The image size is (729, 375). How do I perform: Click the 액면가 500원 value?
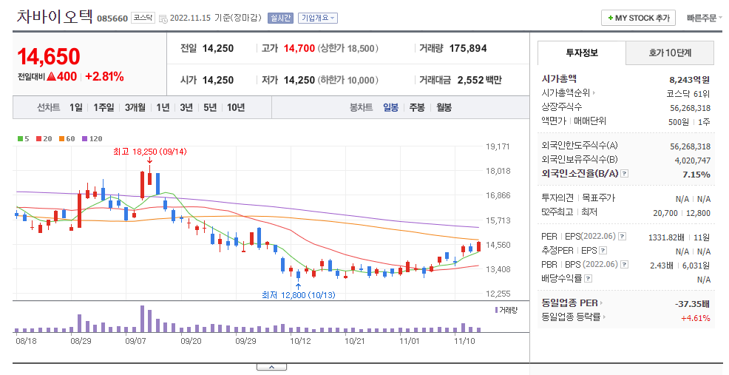tap(678, 122)
